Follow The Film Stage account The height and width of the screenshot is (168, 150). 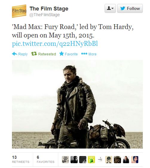coord(130,8)
